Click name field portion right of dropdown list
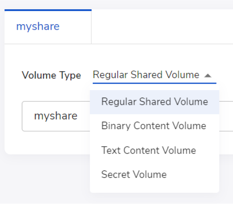Screen dimensions: 233x204 click(x=226, y=116)
